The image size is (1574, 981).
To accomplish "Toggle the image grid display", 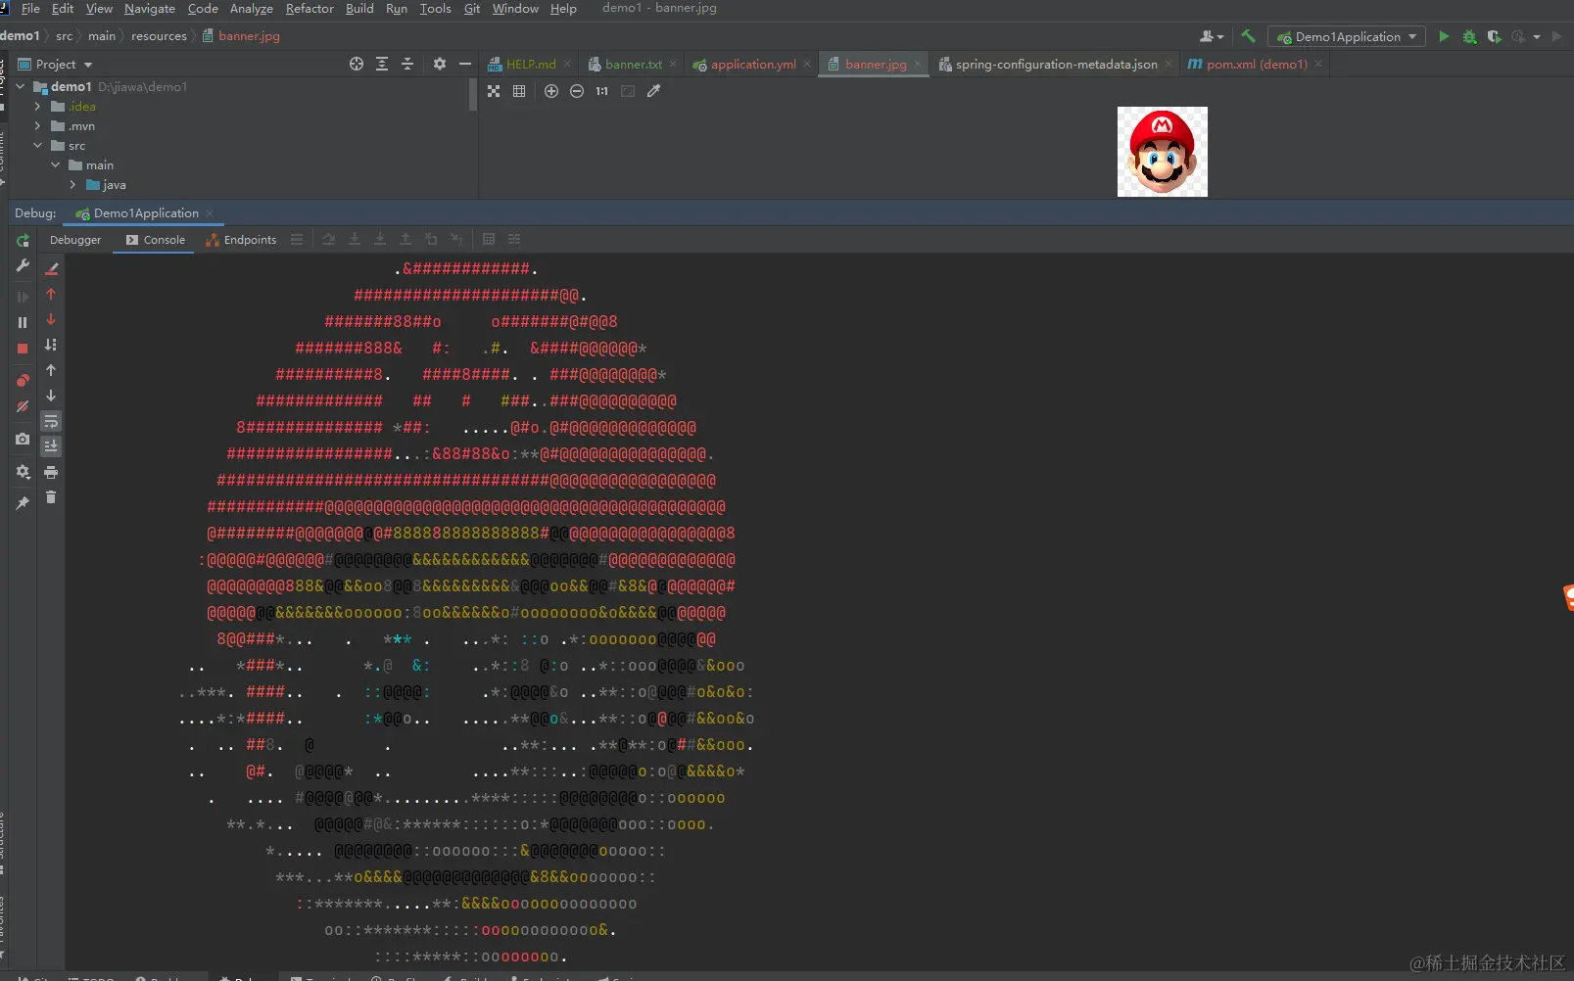I will click(519, 91).
